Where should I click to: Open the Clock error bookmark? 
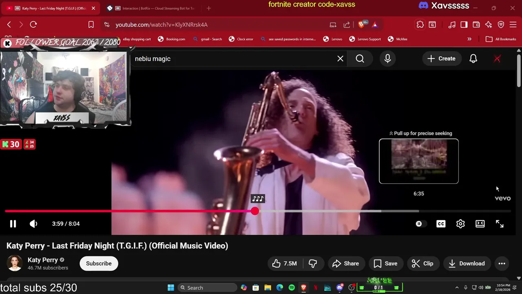point(241,39)
